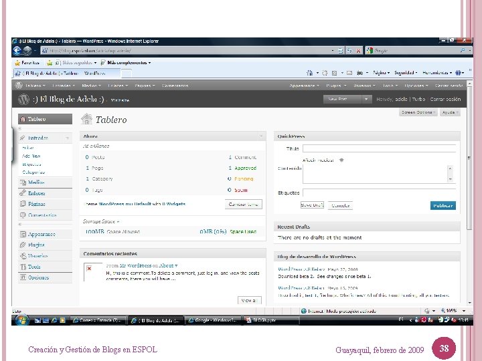482x361 pixels.
Task: Click the Cerrar sesión link in header
Action: (445, 99)
